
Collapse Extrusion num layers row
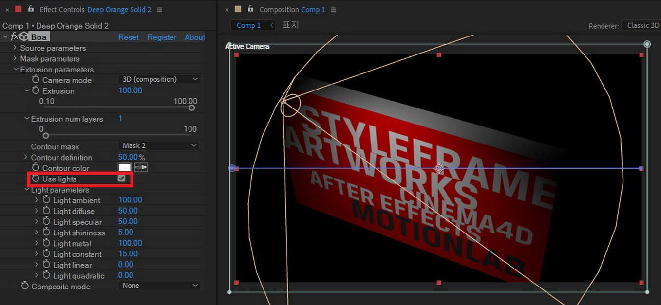[x=27, y=118]
